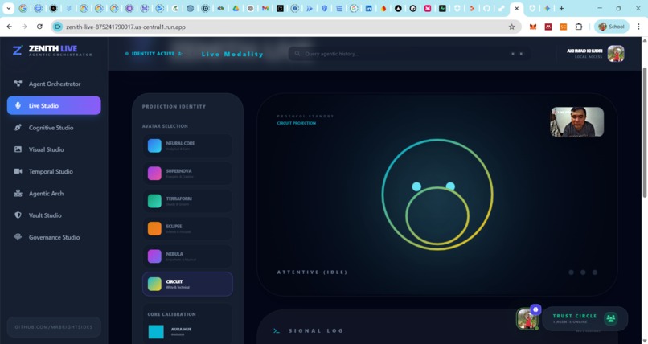Image resolution: width=648 pixels, height=344 pixels.
Task: Click the circular Circuit avatar projection
Action: pos(437,195)
